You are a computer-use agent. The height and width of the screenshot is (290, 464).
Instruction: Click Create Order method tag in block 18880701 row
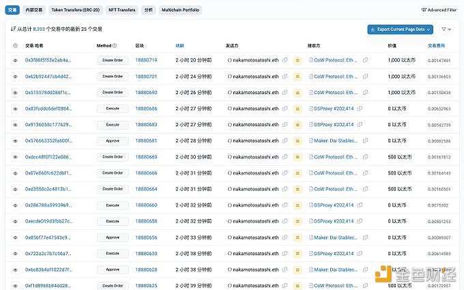[x=113, y=76]
